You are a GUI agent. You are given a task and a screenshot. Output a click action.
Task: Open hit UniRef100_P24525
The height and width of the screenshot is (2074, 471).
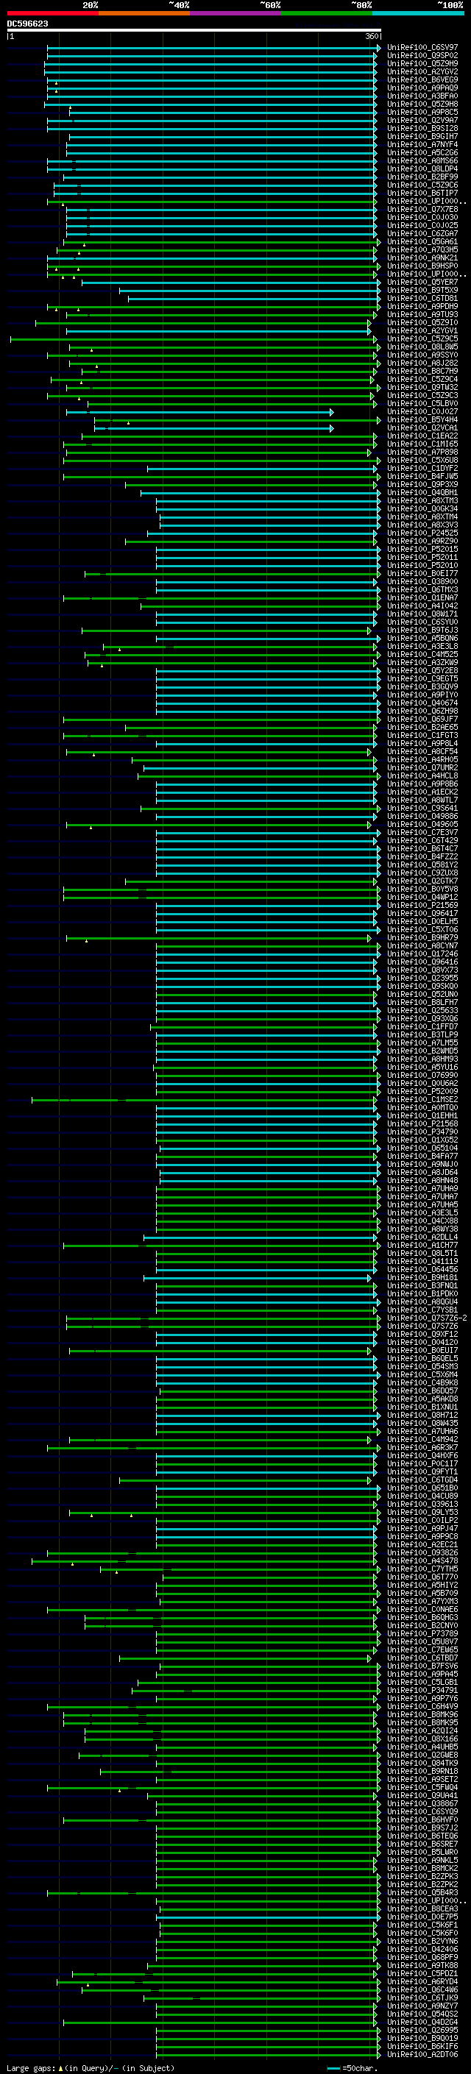(422, 533)
